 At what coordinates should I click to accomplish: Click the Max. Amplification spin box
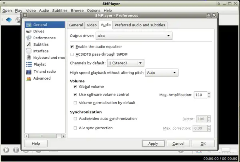(200, 95)
